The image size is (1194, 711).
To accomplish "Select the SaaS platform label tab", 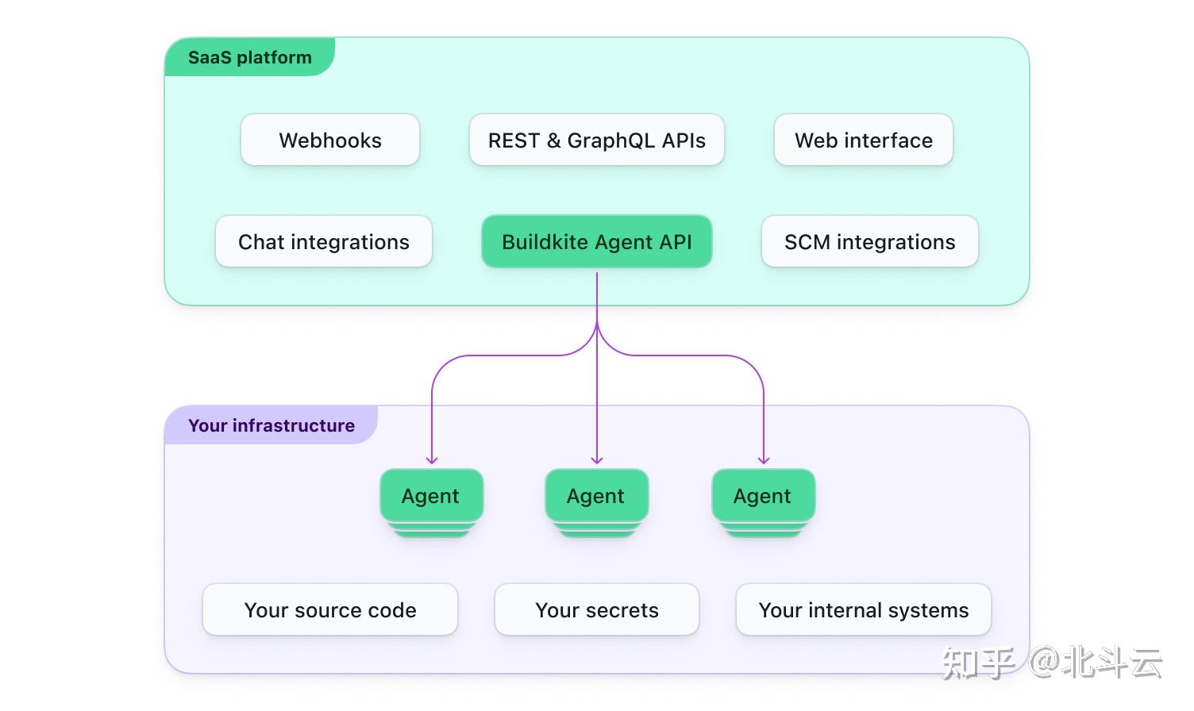I will (250, 57).
